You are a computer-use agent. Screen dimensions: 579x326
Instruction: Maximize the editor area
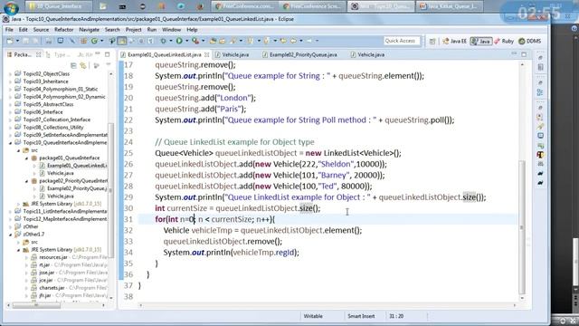[524, 54]
